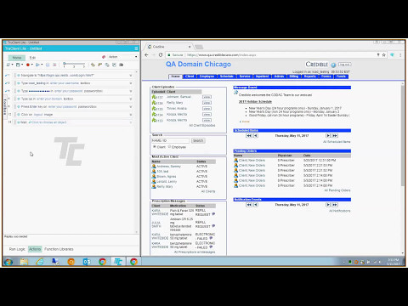Screen dimensions: 408x306
Task: Click the Search button next to NAME/ID
Action: point(198,140)
